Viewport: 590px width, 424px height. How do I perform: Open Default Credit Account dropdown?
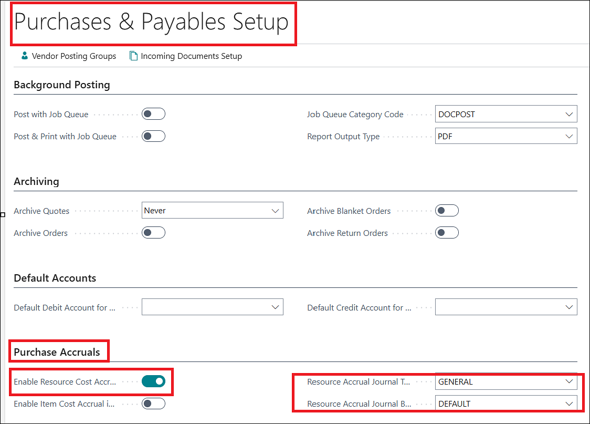[506, 307]
